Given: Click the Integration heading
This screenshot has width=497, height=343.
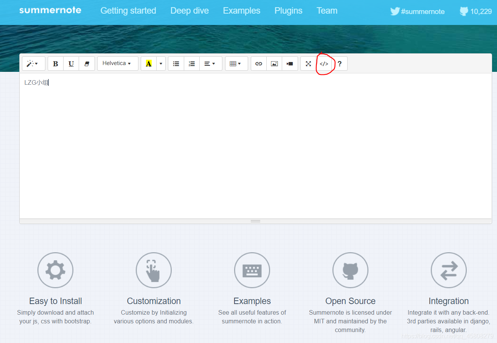Looking at the screenshot, I should coord(449,301).
